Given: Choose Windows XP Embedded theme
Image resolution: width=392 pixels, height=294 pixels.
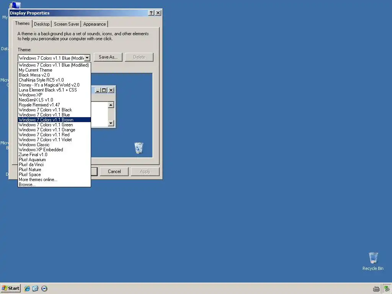Looking at the screenshot, I should pos(54,150).
